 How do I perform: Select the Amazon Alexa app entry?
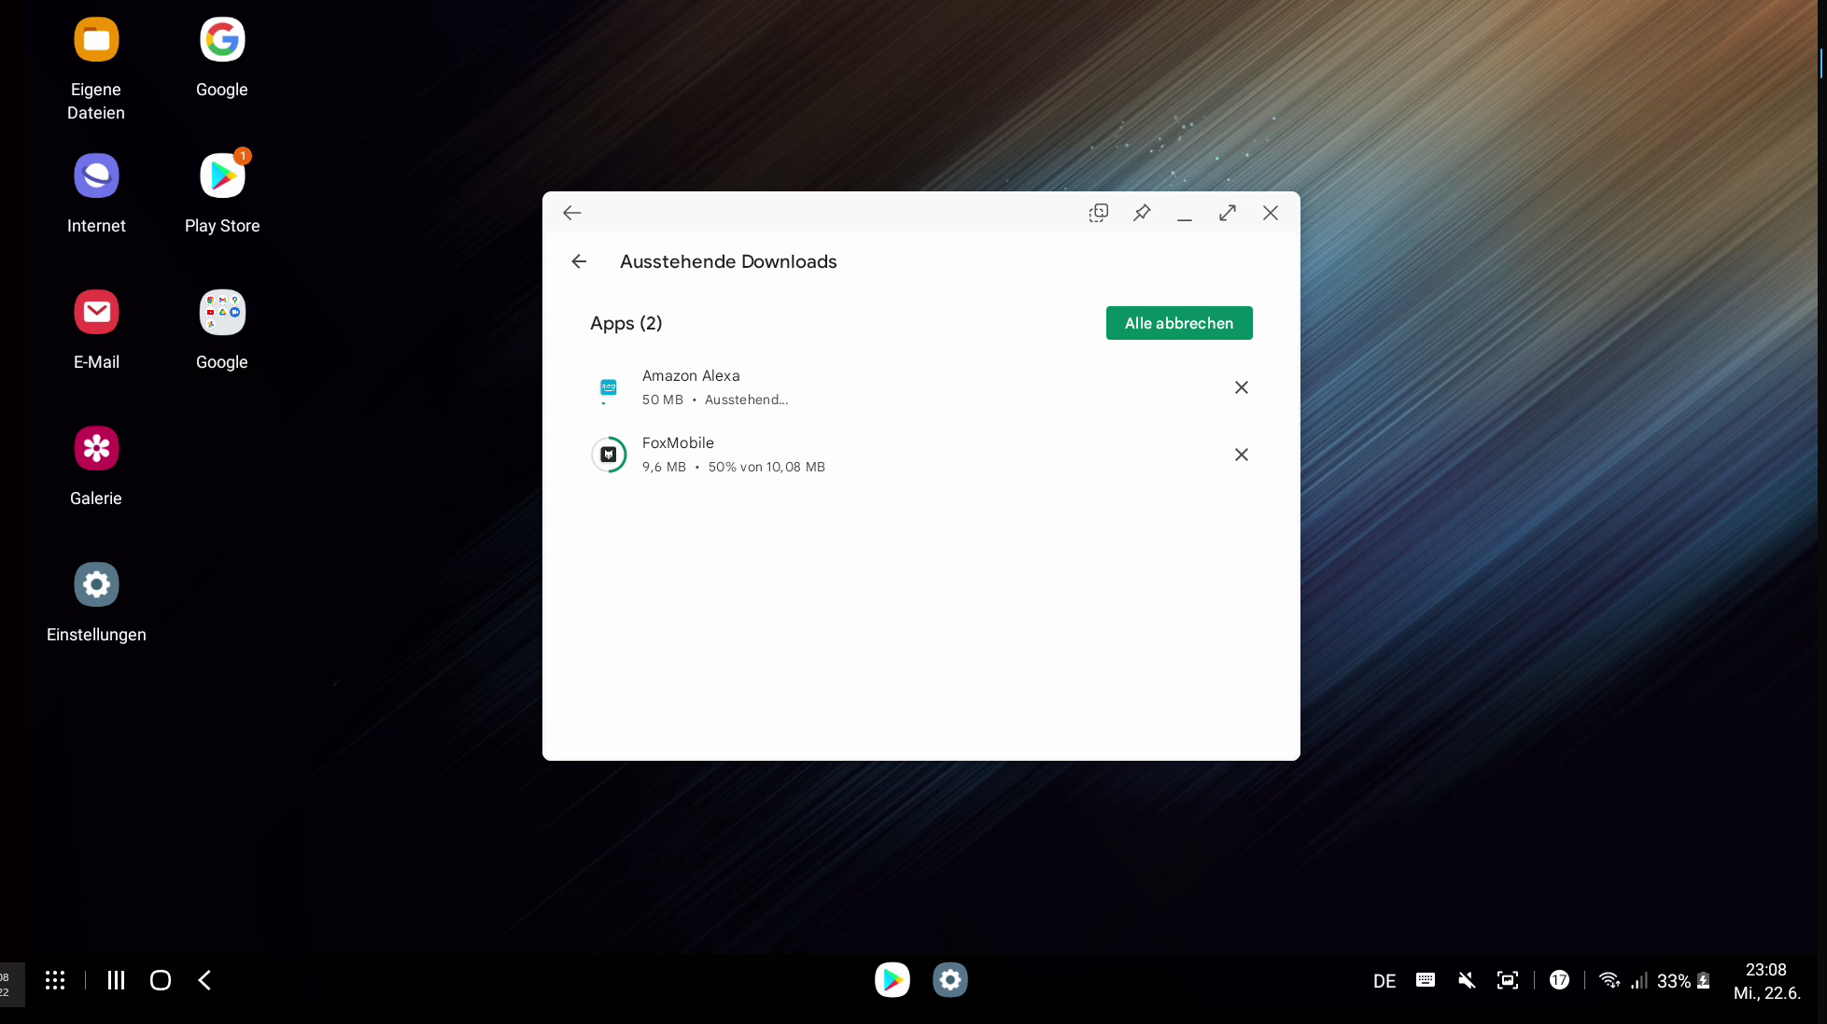pos(921,387)
